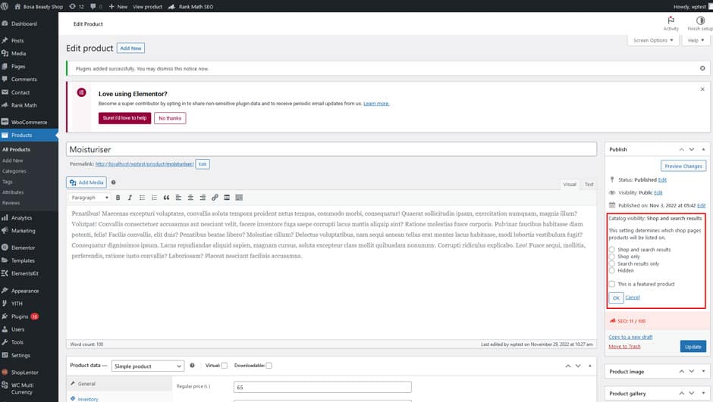
Task: Toggle Product image panel
Action: [703, 371]
